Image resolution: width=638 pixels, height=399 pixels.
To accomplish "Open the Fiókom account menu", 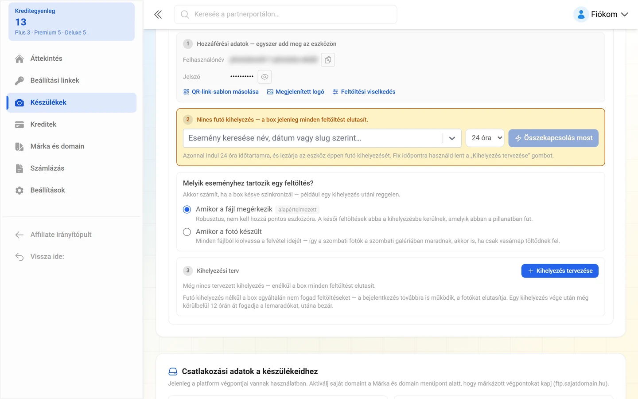I will [601, 14].
